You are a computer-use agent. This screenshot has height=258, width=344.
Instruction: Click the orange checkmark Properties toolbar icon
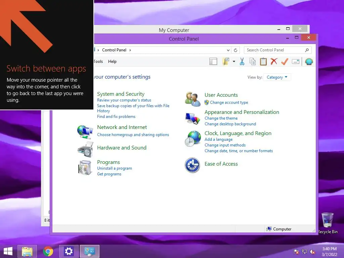[285, 62]
